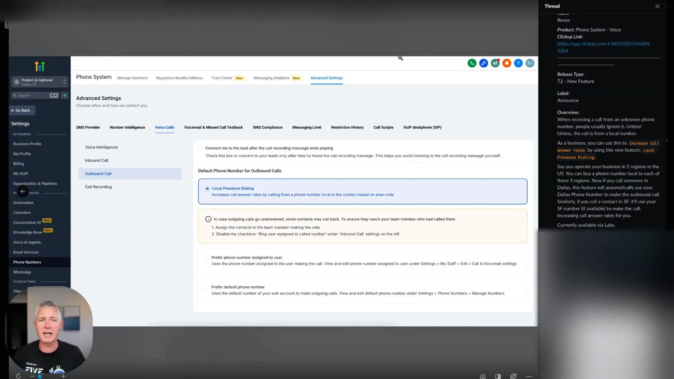The height and width of the screenshot is (379, 674).
Task: Click the blue AI sparkle icon
Action: pyautogui.click(x=483, y=63)
